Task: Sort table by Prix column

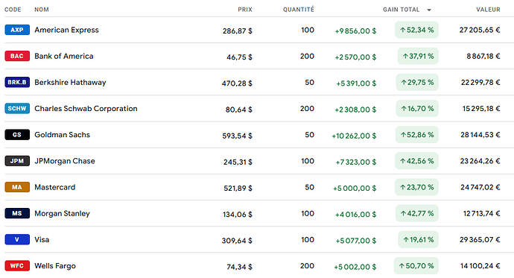Action: pyautogui.click(x=245, y=10)
